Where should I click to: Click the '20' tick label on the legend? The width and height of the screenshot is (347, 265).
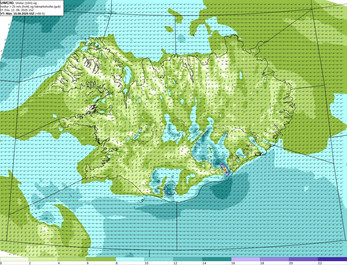tap(291, 263)
